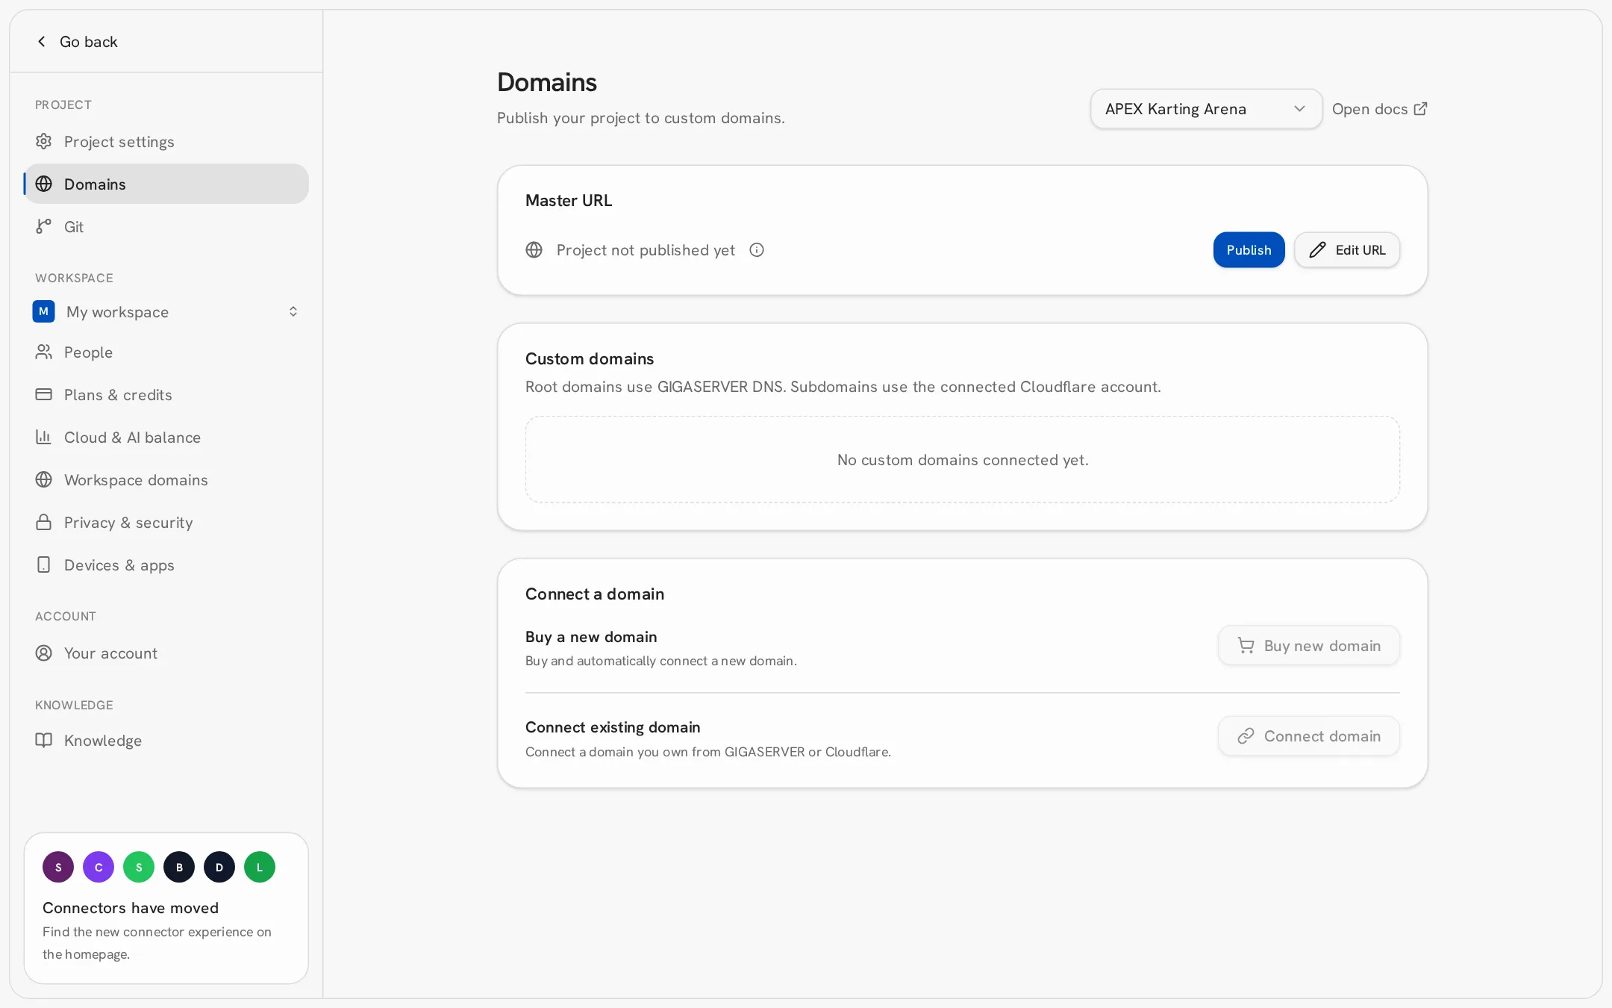
Task: Click the Devices & apps phone icon
Action: pos(44,564)
